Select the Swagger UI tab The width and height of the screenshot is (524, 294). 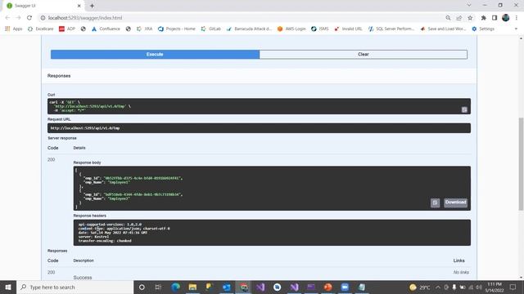[x=43, y=6]
